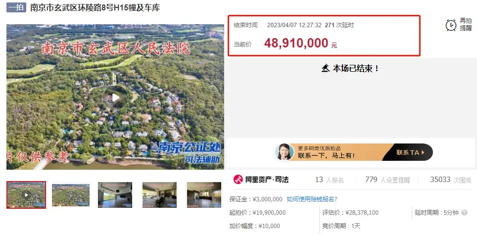Select the fourth interior thumbnail with chair

[x=159, y=195]
